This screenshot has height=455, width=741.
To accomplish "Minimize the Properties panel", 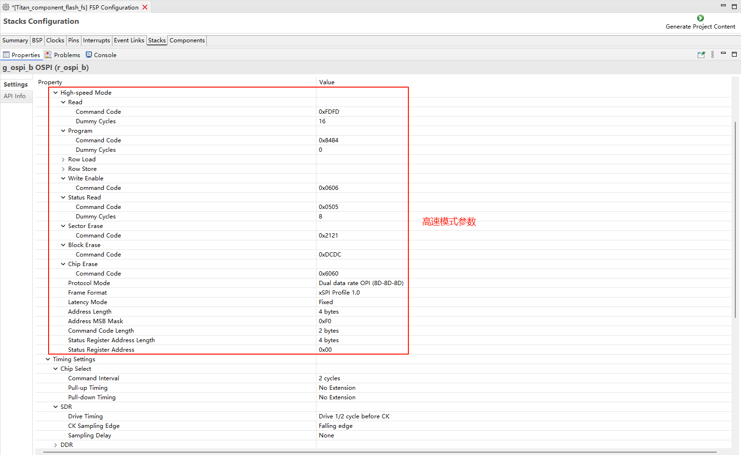I will click(x=723, y=53).
